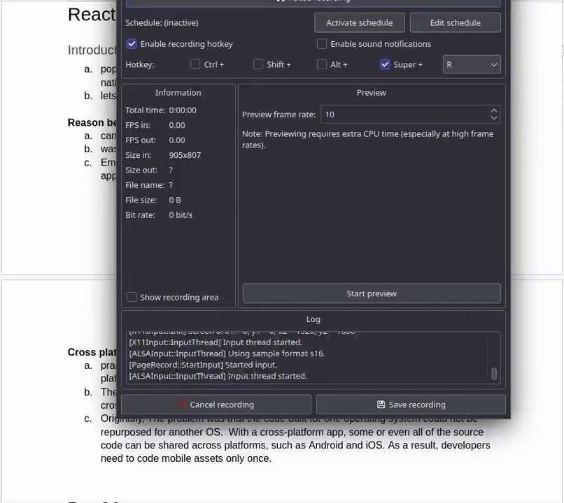
Task: Click the Bit rate value 0 bit/s
Action: point(181,215)
